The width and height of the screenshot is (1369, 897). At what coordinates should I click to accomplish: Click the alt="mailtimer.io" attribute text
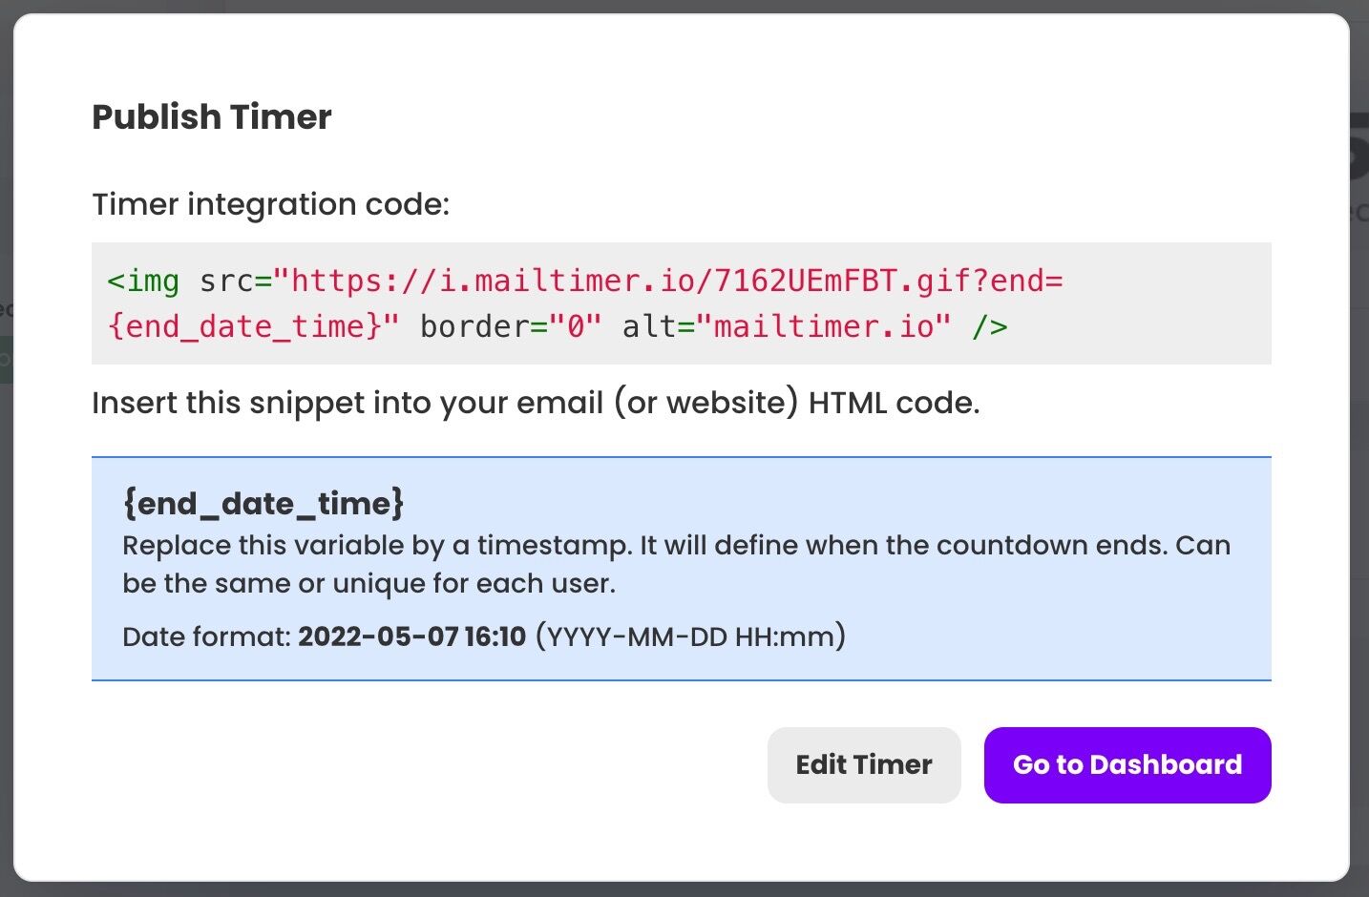[x=788, y=326]
